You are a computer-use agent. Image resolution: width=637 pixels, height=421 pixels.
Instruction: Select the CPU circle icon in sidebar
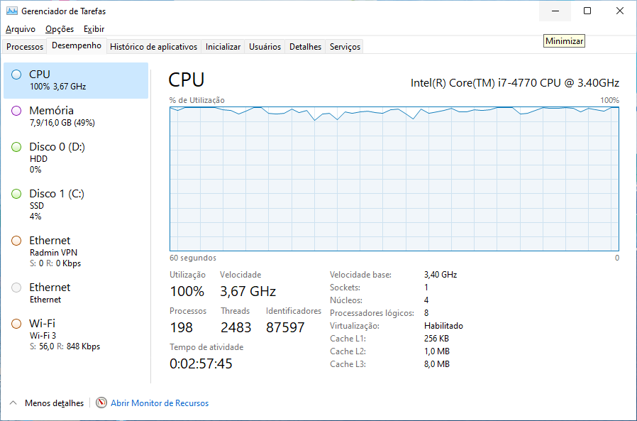pos(16,75)
